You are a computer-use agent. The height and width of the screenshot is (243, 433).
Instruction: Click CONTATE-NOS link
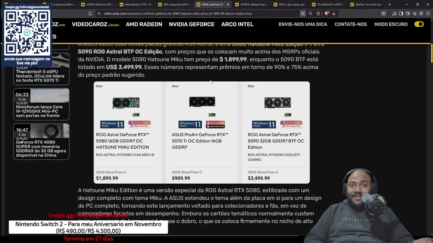point(350,24)
